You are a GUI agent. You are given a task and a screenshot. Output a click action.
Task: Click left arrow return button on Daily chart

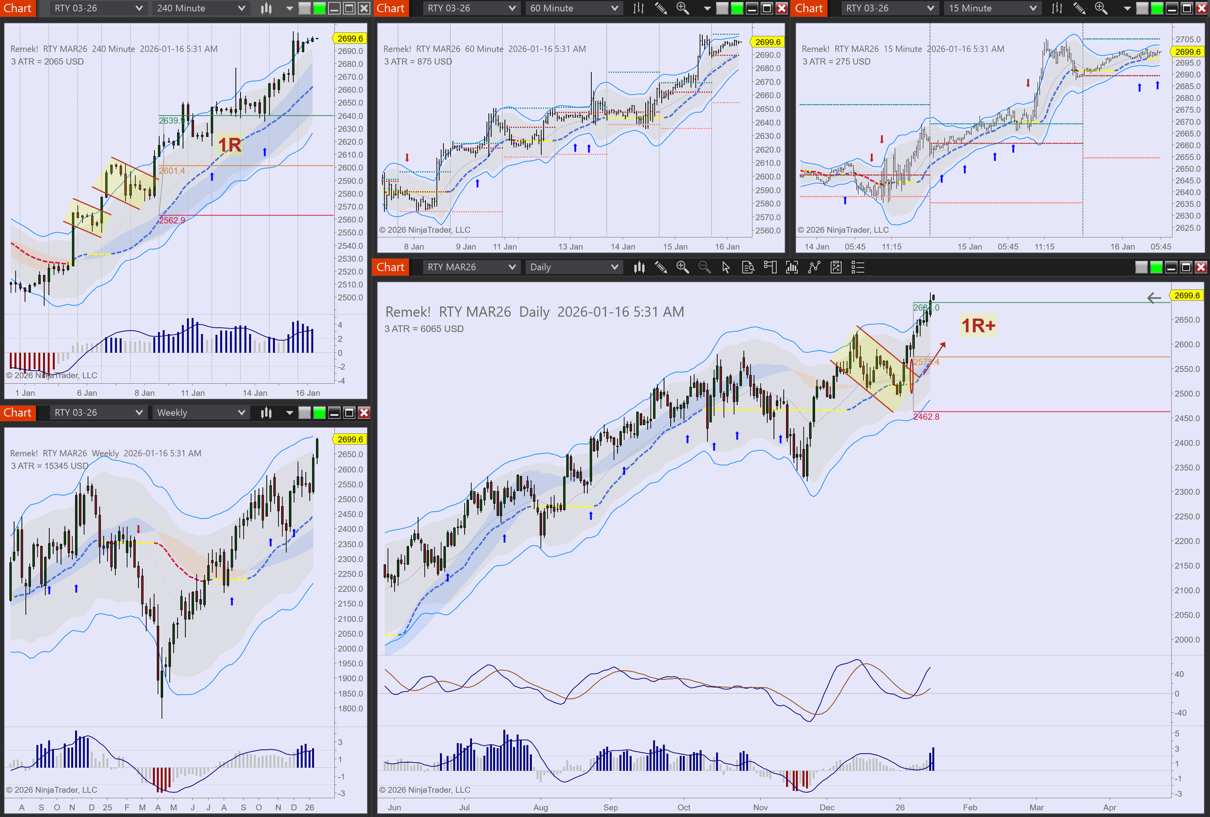pos(1154,297)
